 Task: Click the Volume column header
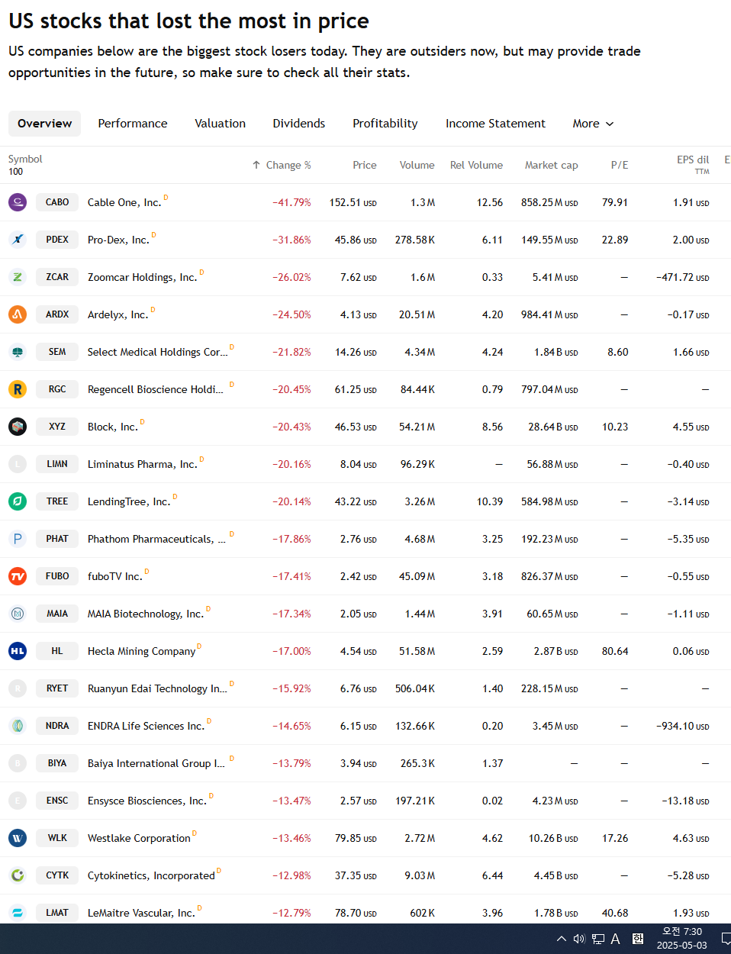[417, 165]
